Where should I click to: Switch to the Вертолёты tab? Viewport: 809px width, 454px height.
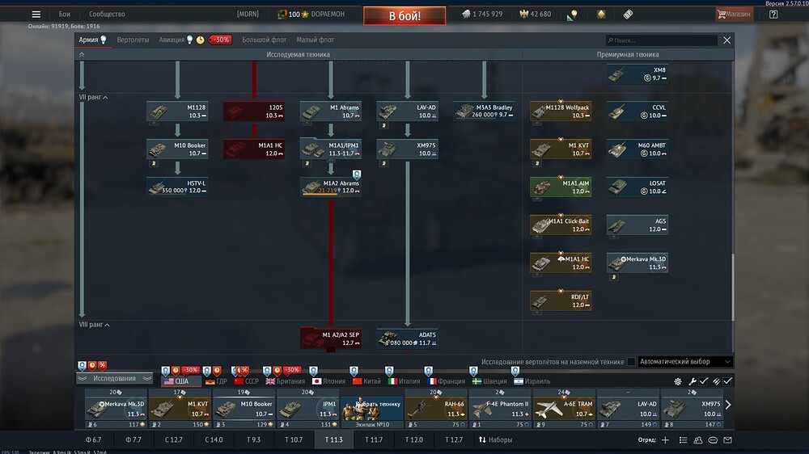click(x=133, y=40)
